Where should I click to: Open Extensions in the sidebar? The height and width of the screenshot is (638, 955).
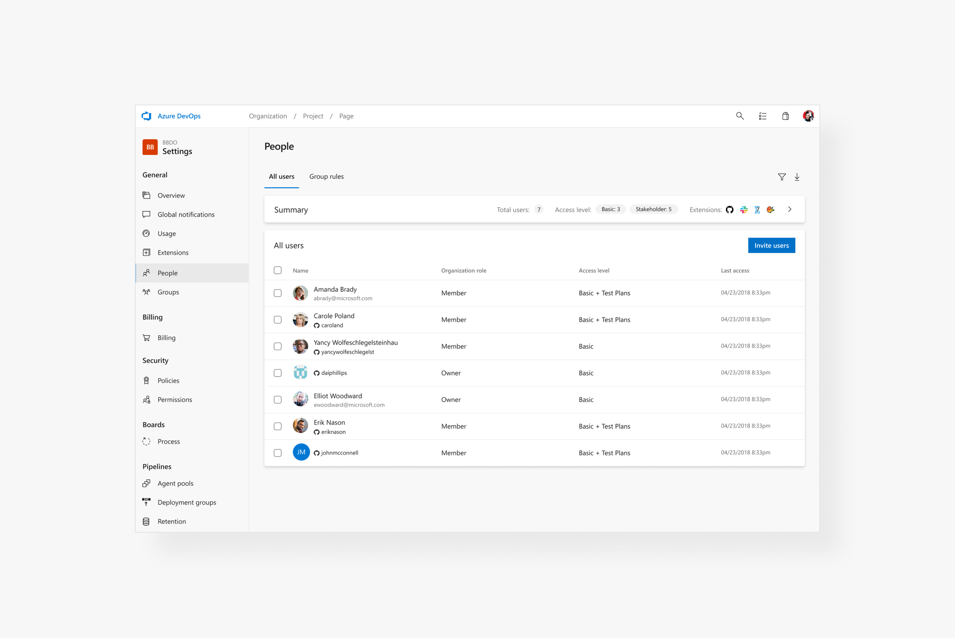[192, 253]
